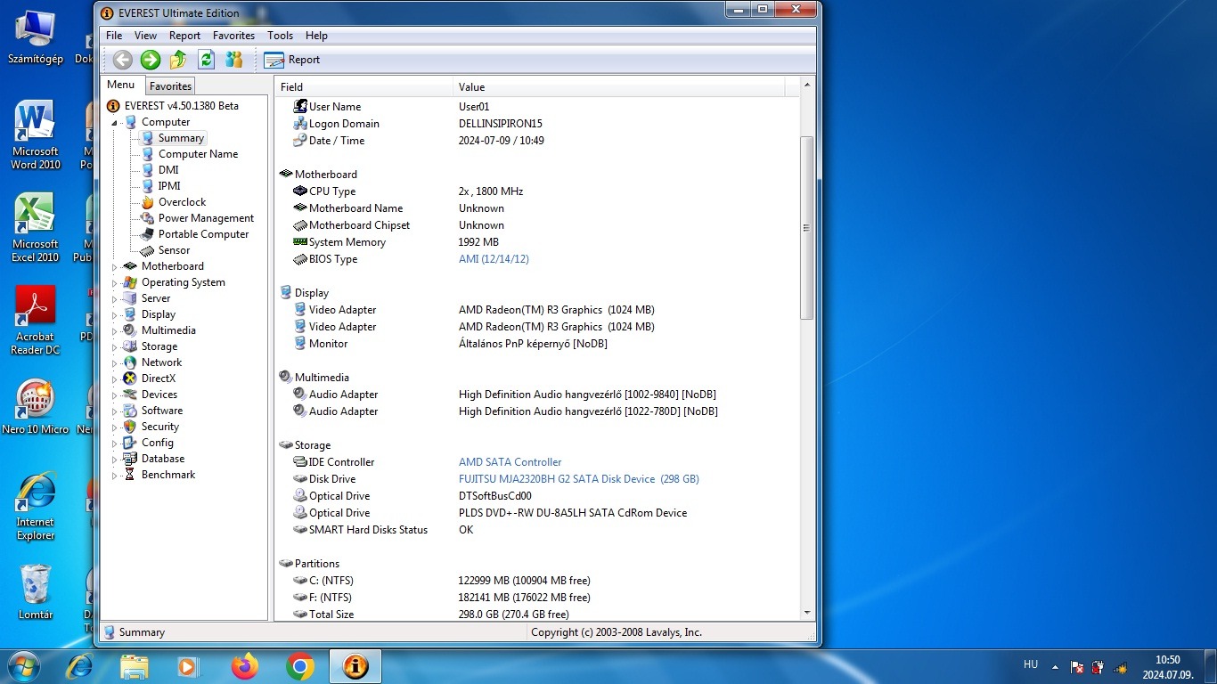Click the System Memory RAM icon

tap(300, 242)
